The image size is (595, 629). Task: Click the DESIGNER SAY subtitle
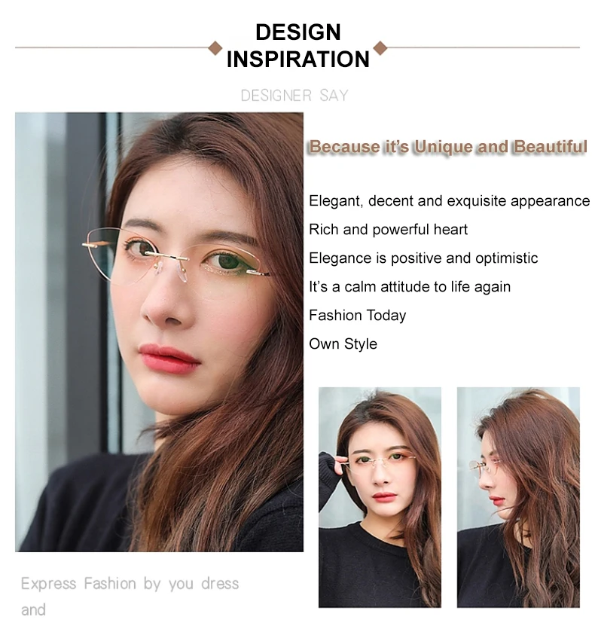[x=294, y=96]
